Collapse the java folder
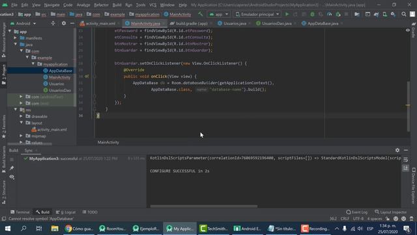 click(16, 44)
